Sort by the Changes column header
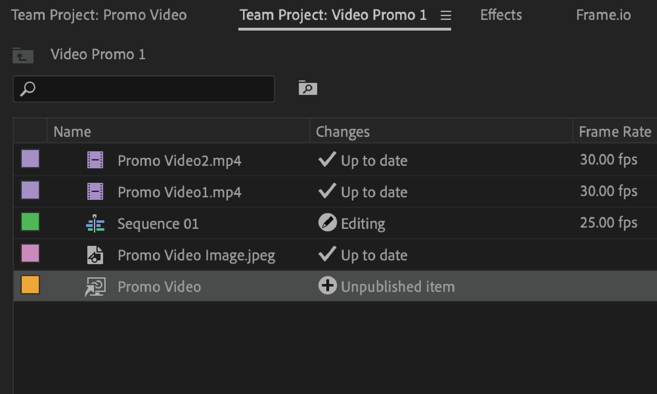Viewport: 657px width, 394px height. [x=343, y=132]
